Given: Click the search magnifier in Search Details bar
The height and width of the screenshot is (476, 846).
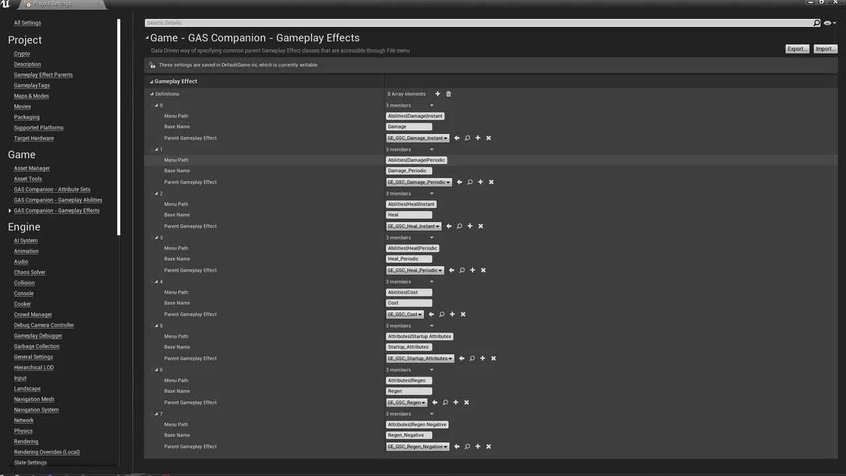Looking at the screenshot, I should coord(817,22).
